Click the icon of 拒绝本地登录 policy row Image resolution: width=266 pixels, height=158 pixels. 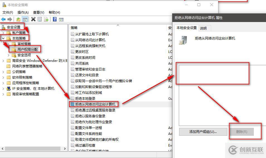click(x=72, y=99)
